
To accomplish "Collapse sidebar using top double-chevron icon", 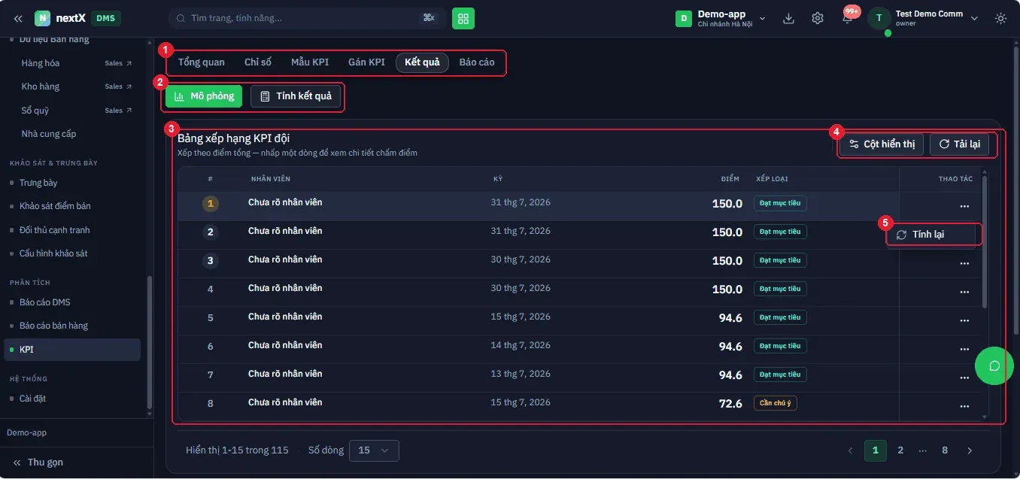I will click(18, 18).
